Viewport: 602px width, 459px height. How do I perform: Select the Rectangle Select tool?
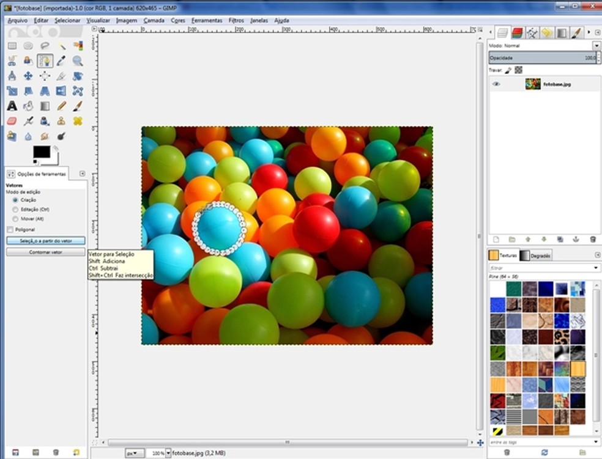click(12, 46)
